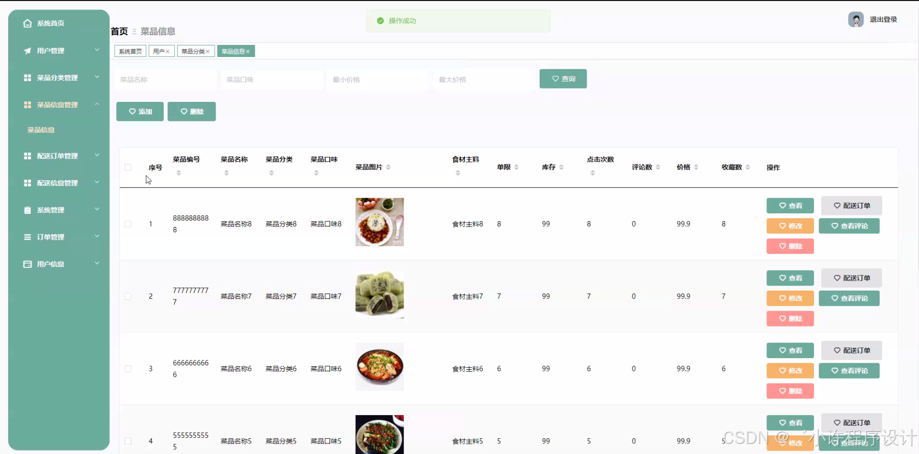The image size is (919, 454).
Task: Click the 添加 button
Action: 140,111
